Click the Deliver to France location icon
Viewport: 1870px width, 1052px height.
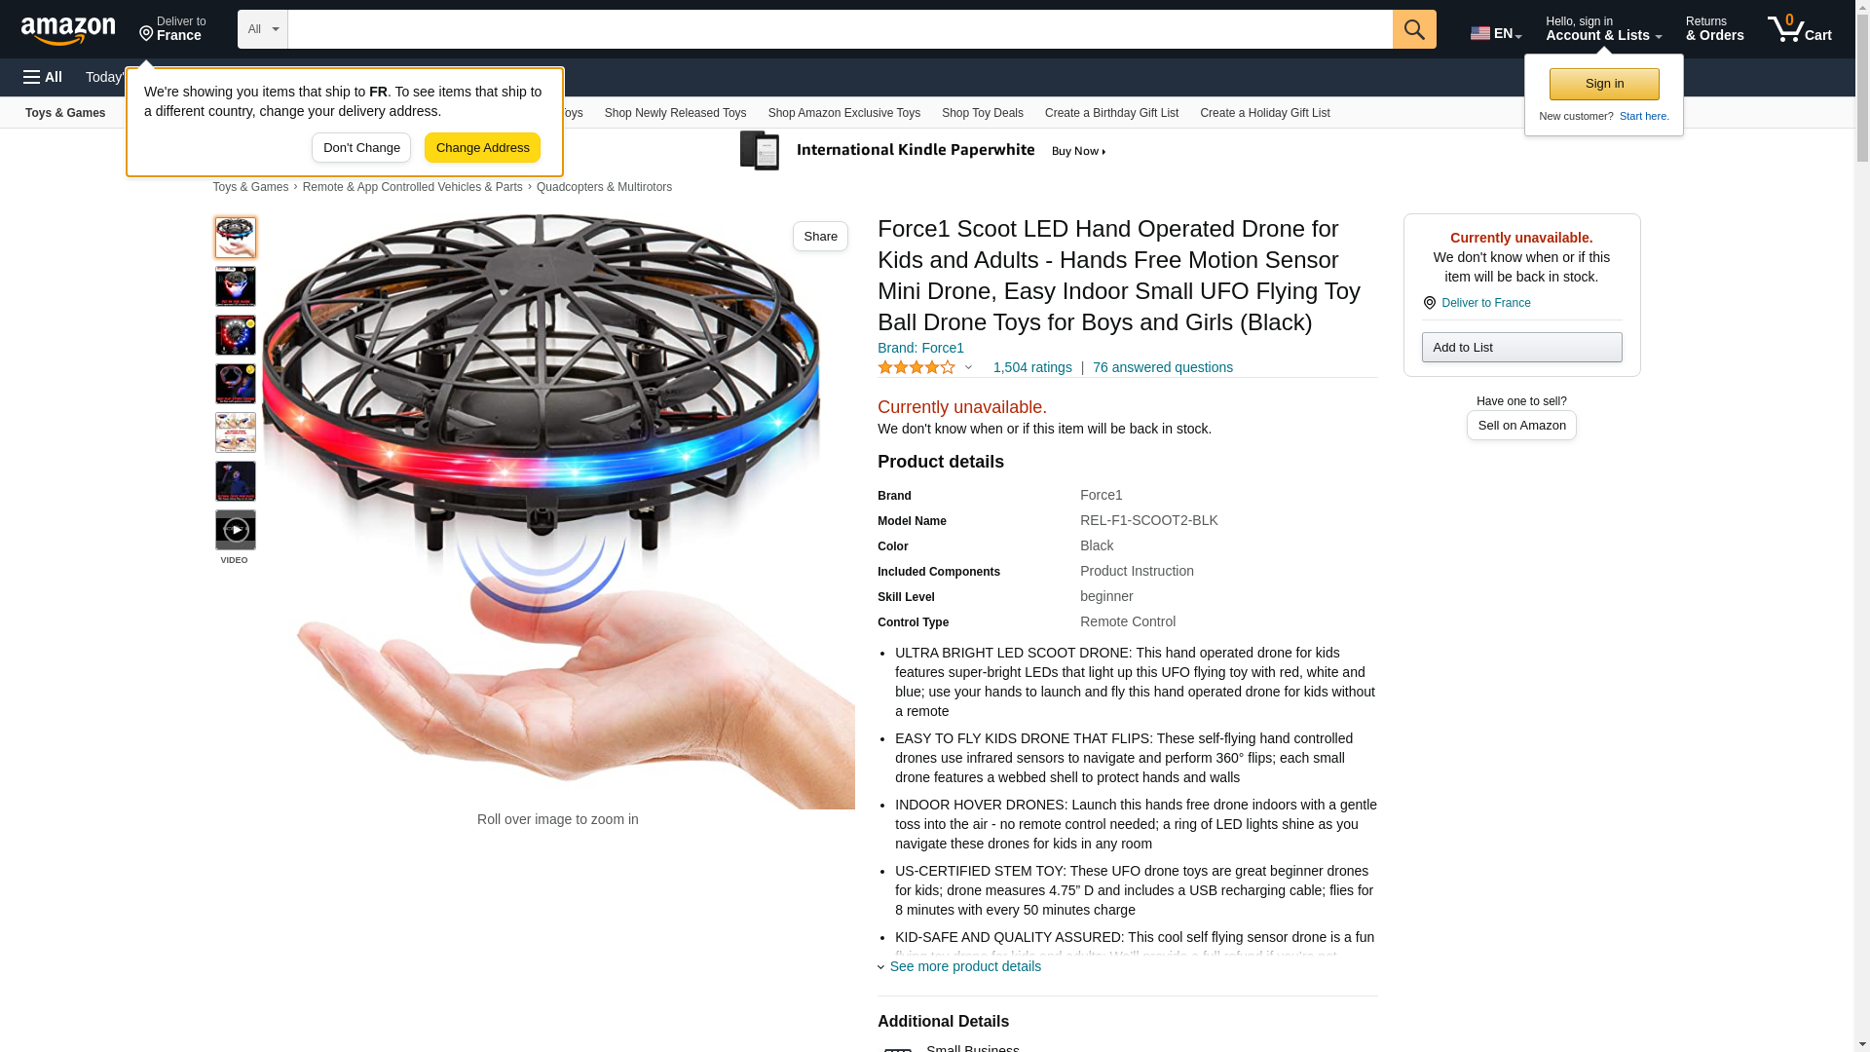1429,303
